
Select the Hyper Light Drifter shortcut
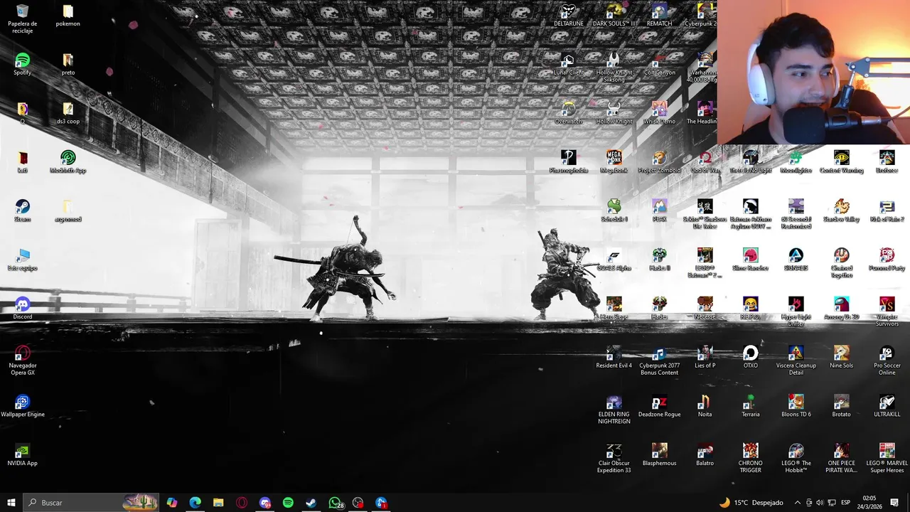click(x=796, y=312)
